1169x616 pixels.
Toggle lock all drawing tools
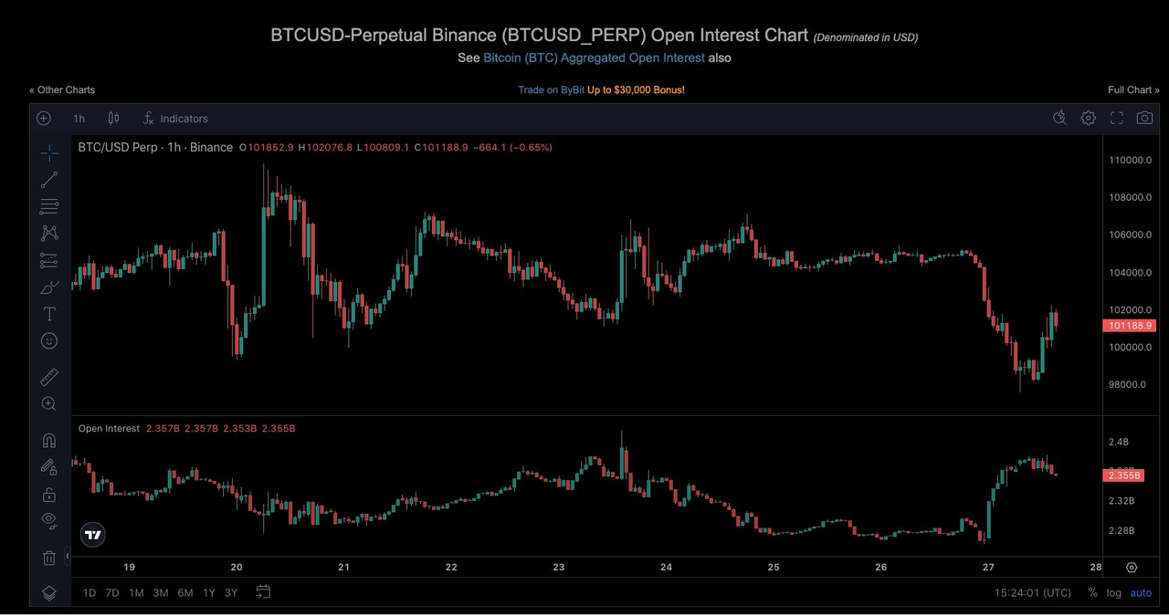pos(49,494)
